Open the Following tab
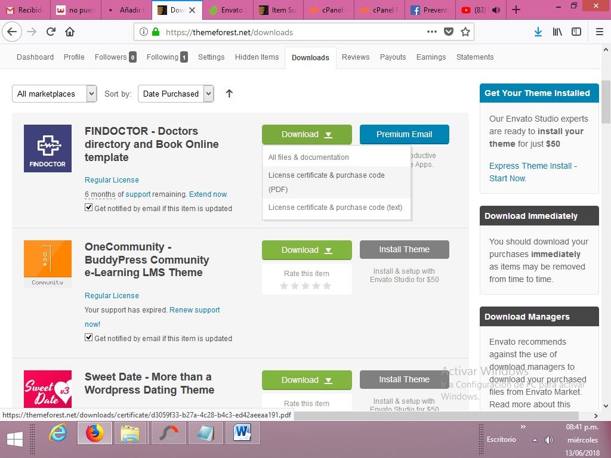 167,57
